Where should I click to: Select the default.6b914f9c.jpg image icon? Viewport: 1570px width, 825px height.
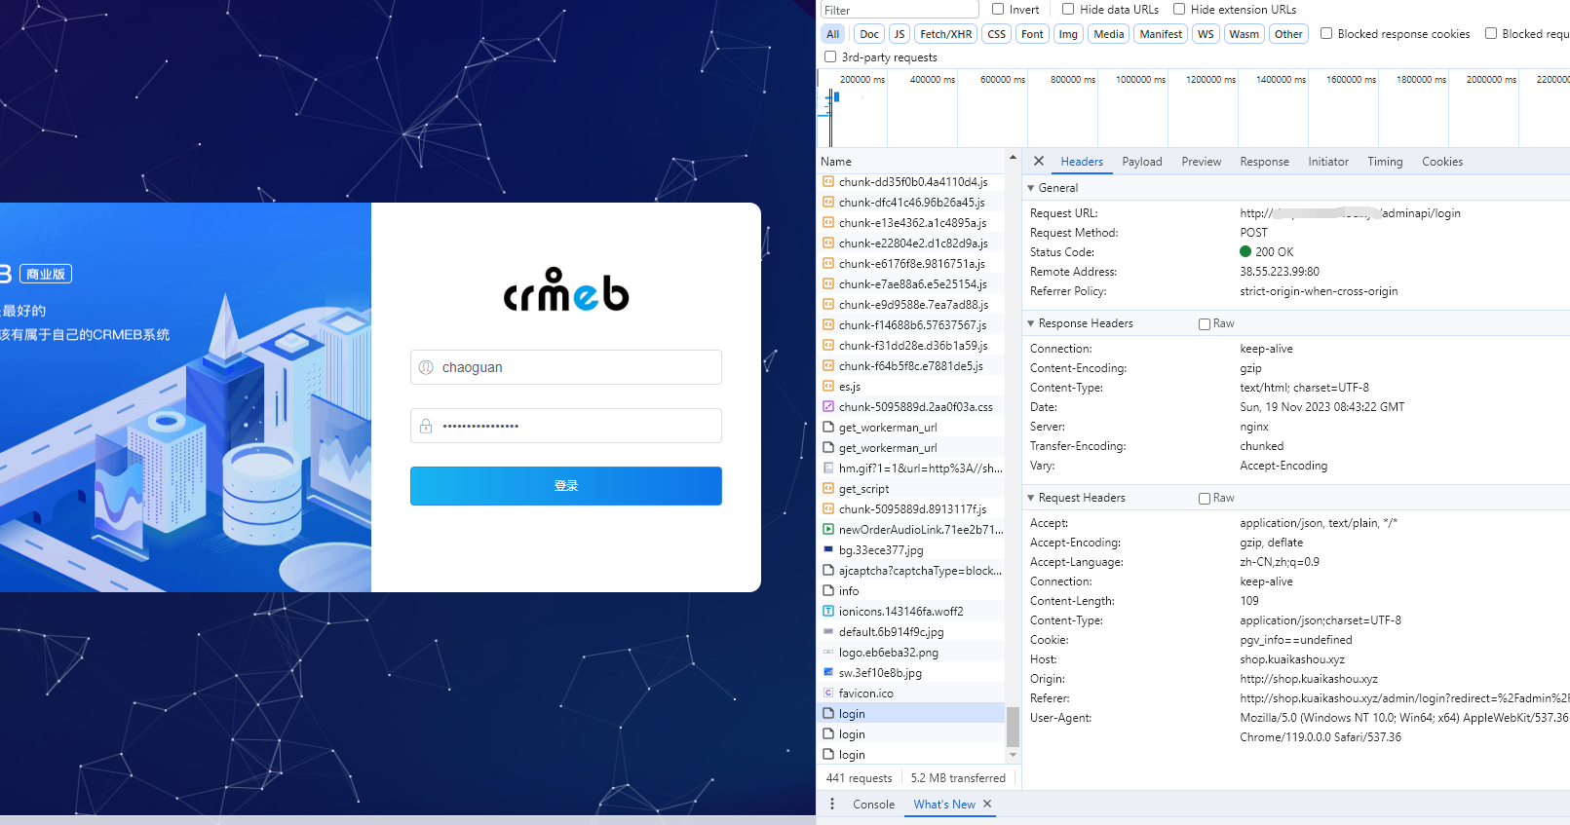(x=828, y=631)
